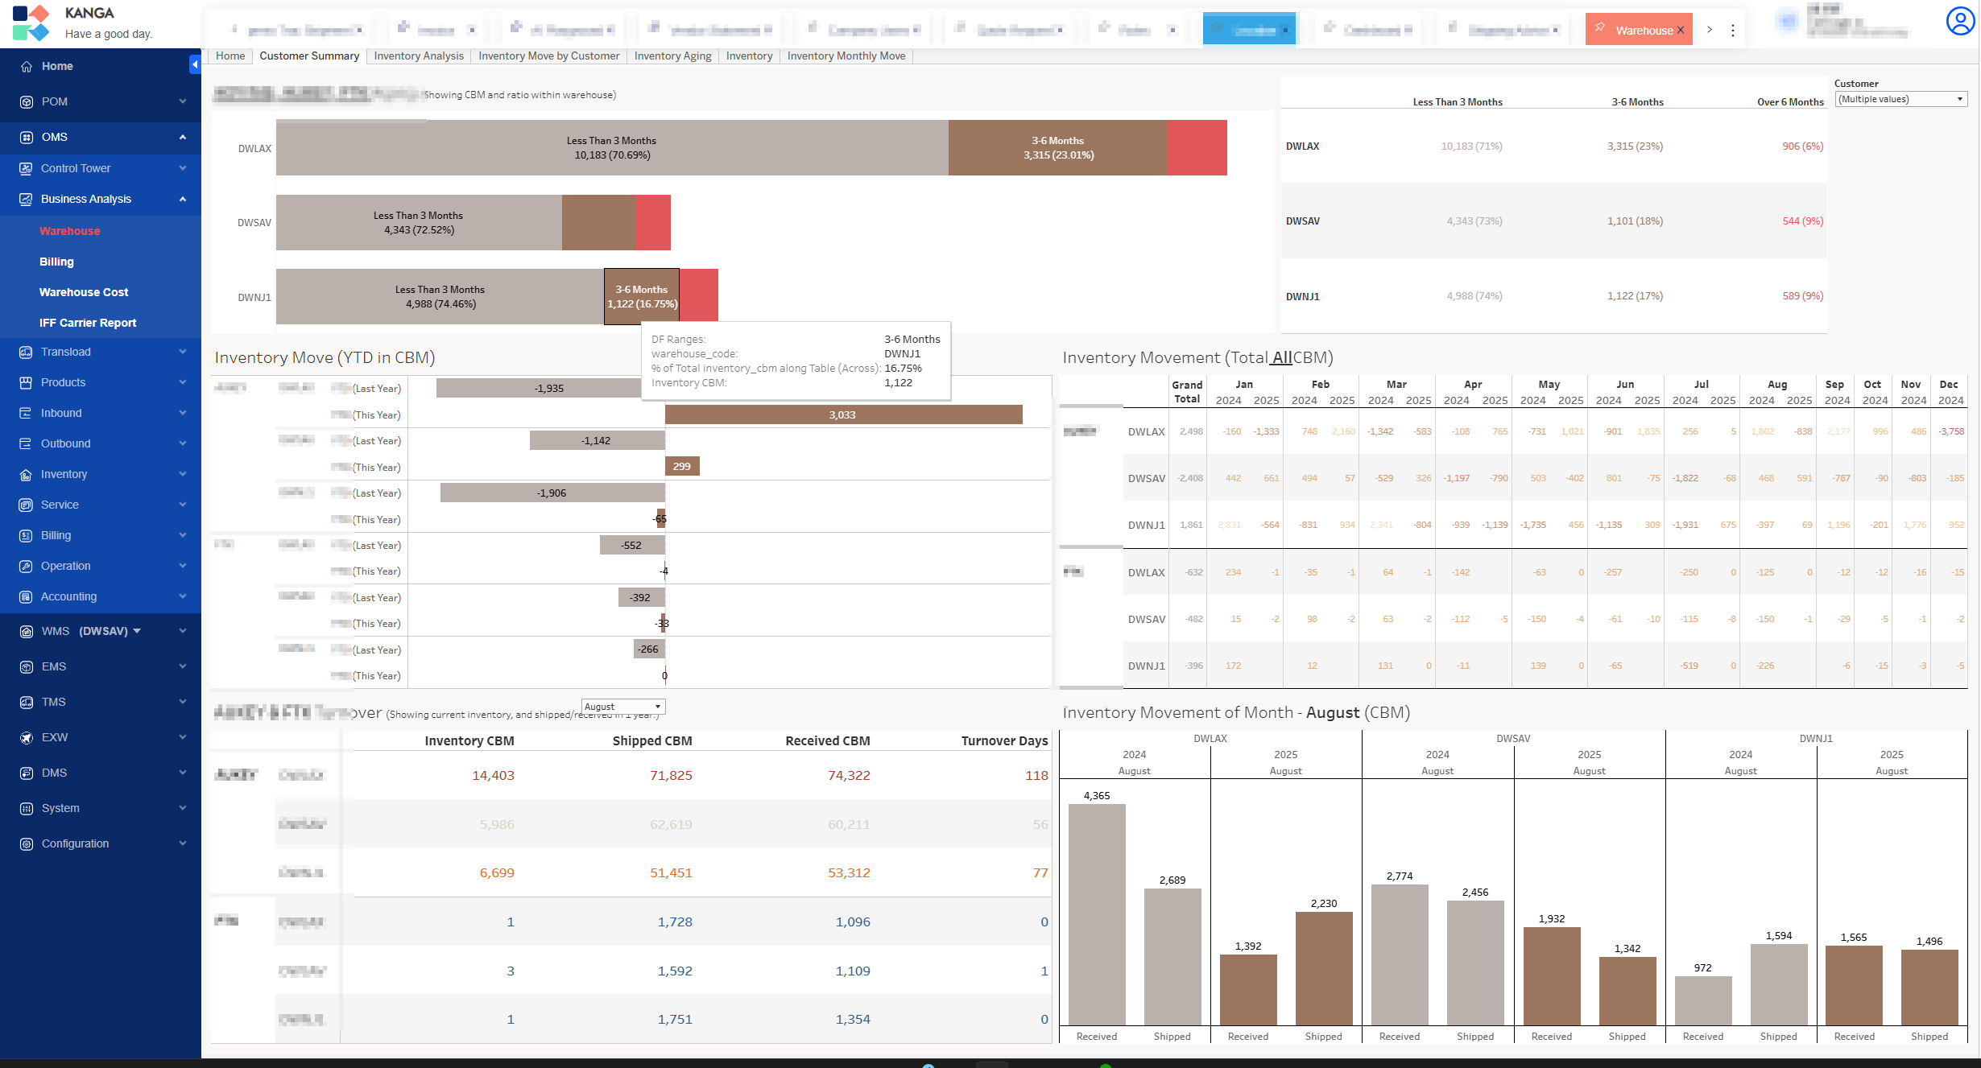Click the POM module icon

[x=27, y=102]
